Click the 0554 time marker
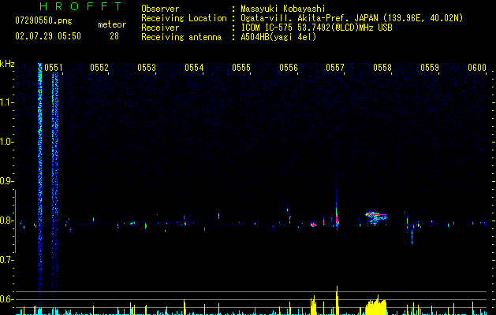496x315 pixels. pyautogui.click(x=194, y=68)
